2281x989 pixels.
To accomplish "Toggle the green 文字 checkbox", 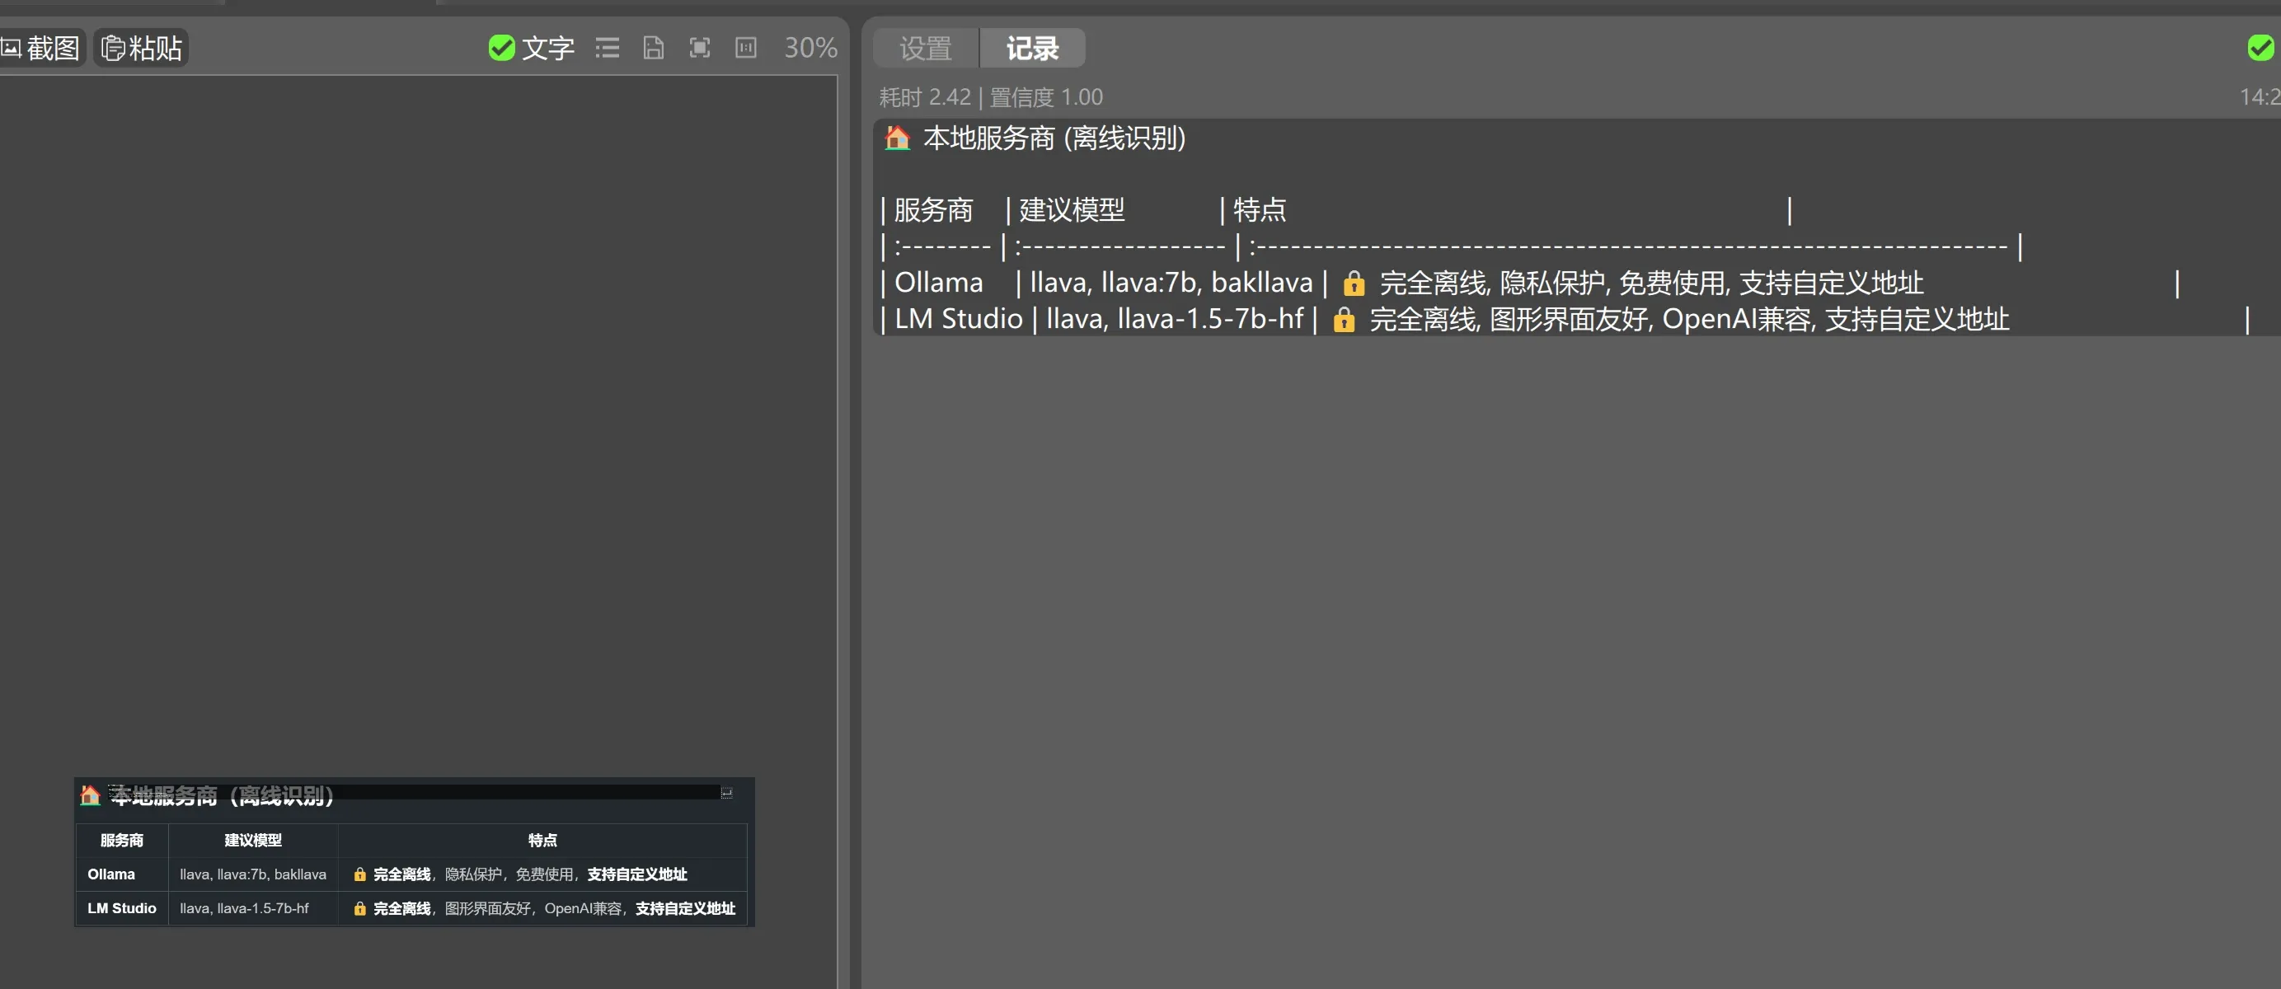I will (501, 48).
